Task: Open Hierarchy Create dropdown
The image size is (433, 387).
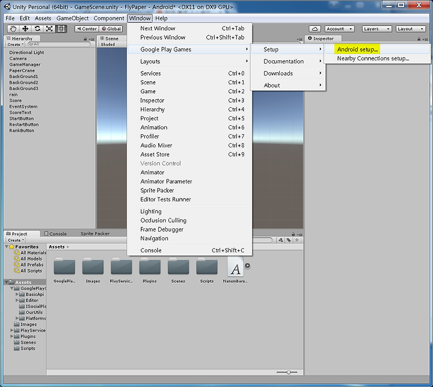Action: tap(16, 44)
